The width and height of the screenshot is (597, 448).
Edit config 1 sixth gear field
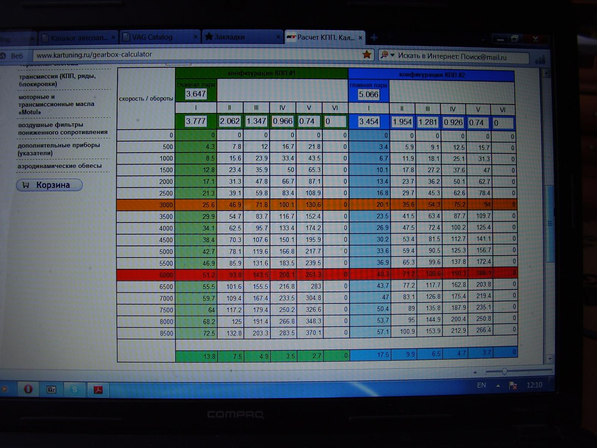coord(335,121)
